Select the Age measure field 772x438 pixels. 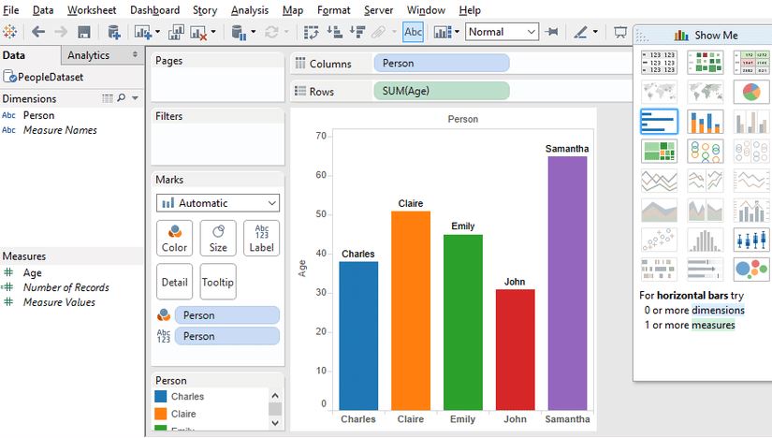(x=32, y=272)
